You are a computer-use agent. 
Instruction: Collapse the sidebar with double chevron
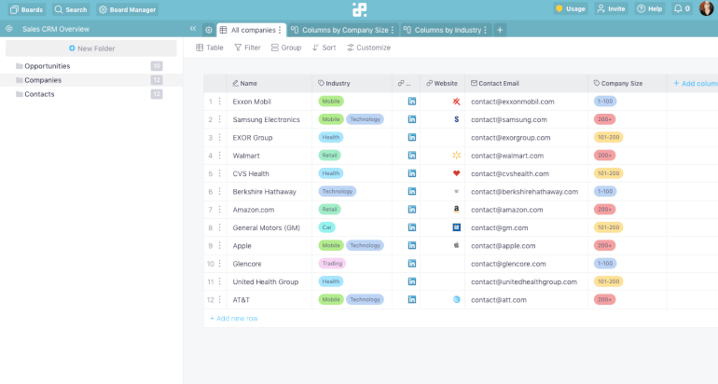193,29
